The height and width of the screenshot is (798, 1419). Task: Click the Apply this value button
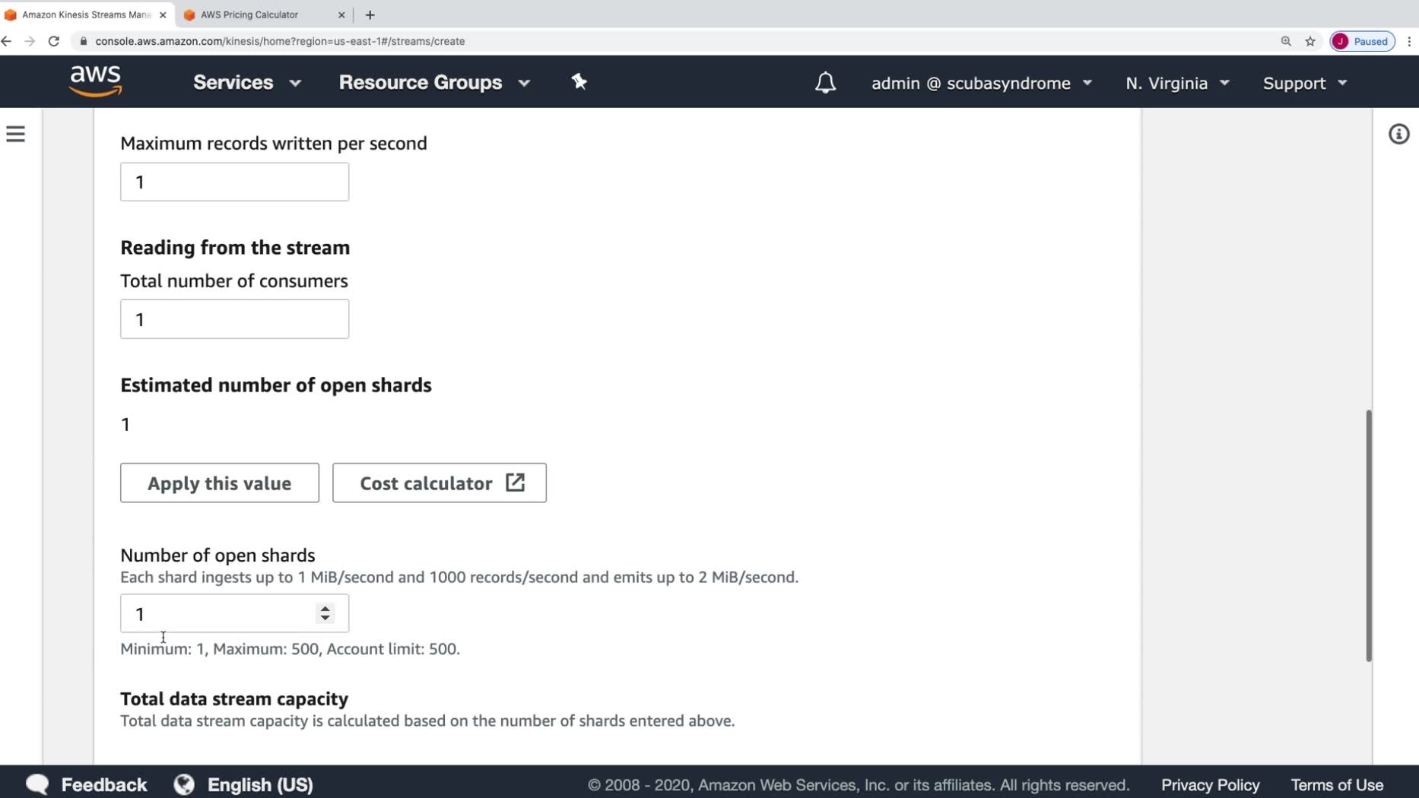click(x=219, y=483)
